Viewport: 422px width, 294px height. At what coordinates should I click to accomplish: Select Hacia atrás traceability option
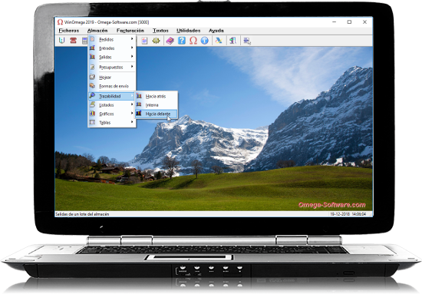click(x=156, y=96)
